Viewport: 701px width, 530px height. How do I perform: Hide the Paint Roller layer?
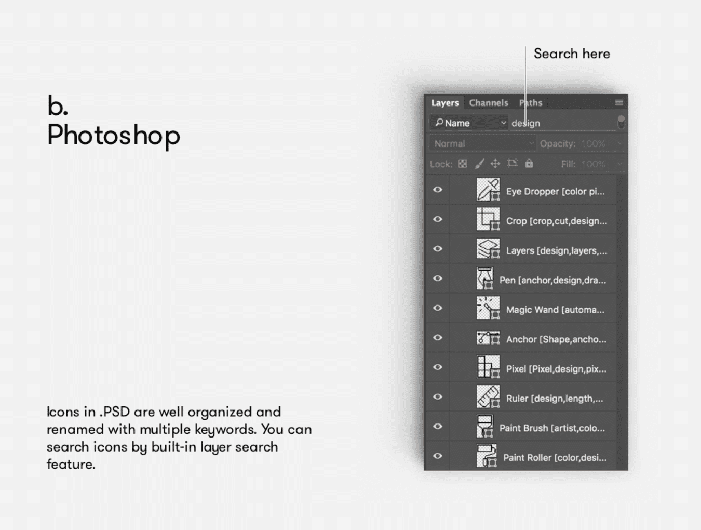coord(438,456)
